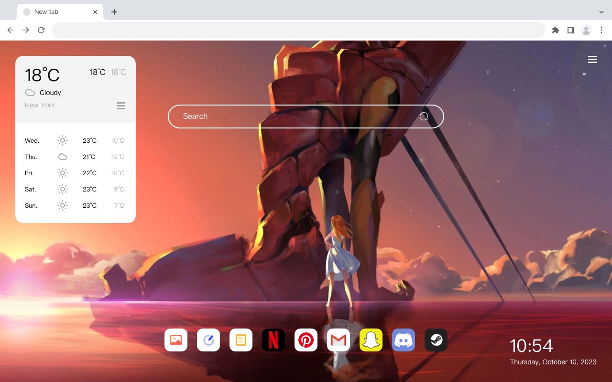Screen dimensions: 612x382
Task: Click the cloud icon beside Cloudy
Action: (30, 93)
